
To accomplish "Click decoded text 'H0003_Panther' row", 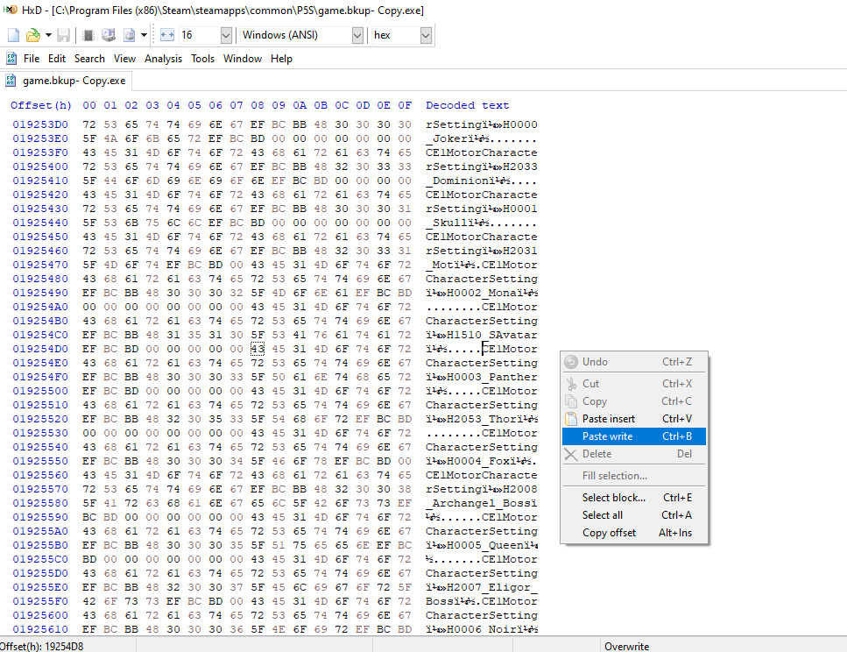I will (481, 378).
